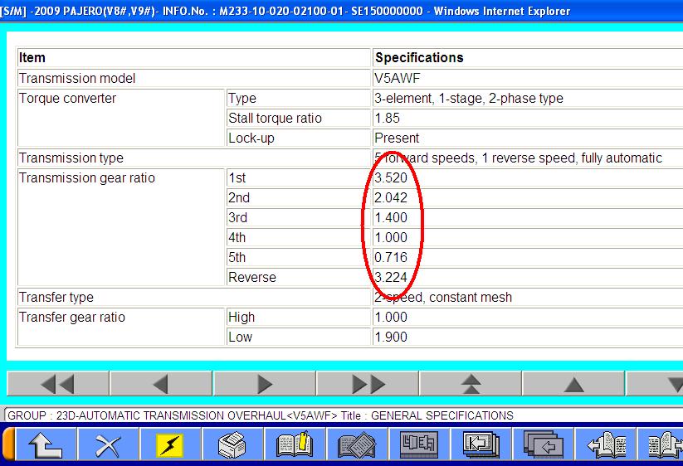The image size is (683, 466).
Task: Click the dark open book with page icon
Action: (357, 444)
